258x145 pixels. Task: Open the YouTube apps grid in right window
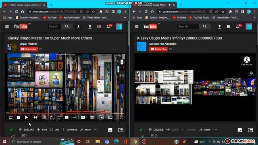coord(229,27)
